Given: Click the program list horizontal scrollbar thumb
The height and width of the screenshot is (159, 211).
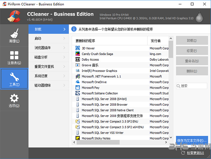Looking at the screenshot, I should click(x=98, y=142).
